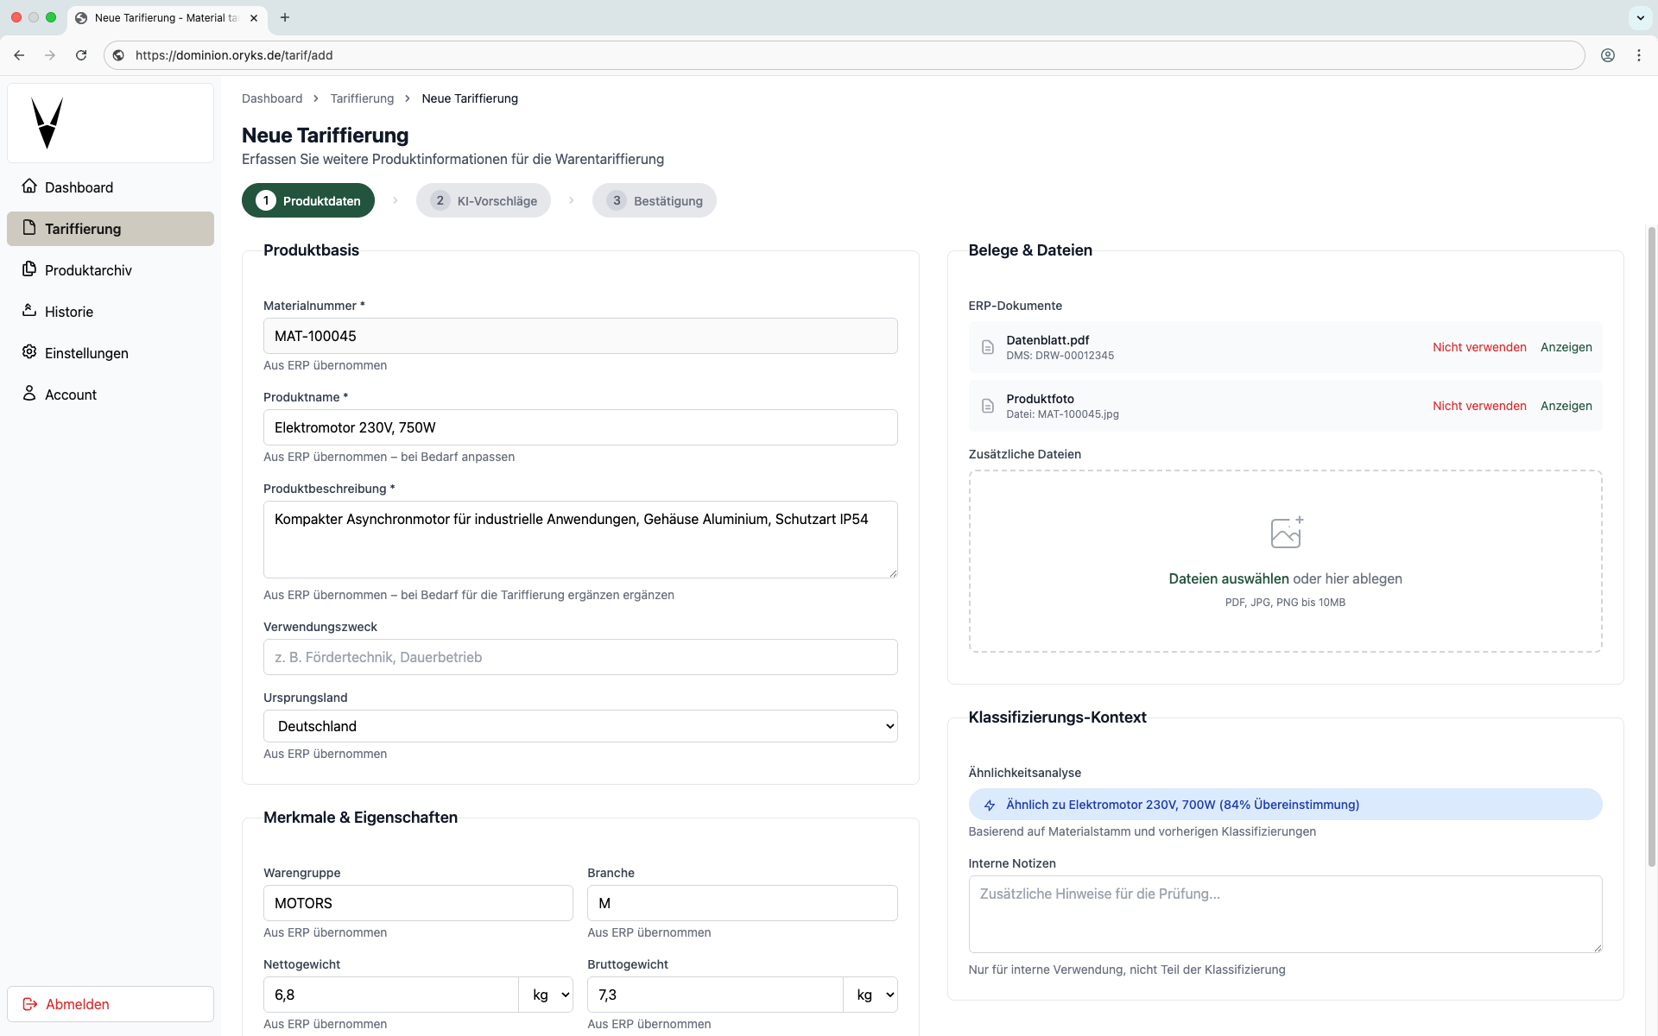Open the Ursprungsland dropdown
Viewport: 1658px width, 1036px height.
pos(580,726)
